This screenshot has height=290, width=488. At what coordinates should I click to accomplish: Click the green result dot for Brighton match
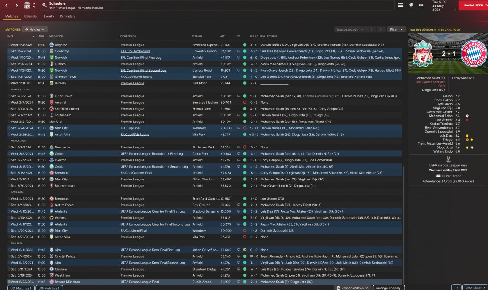244,45
